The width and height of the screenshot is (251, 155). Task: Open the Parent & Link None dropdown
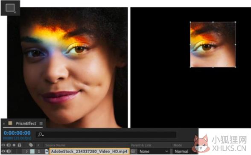coord(154,151)
